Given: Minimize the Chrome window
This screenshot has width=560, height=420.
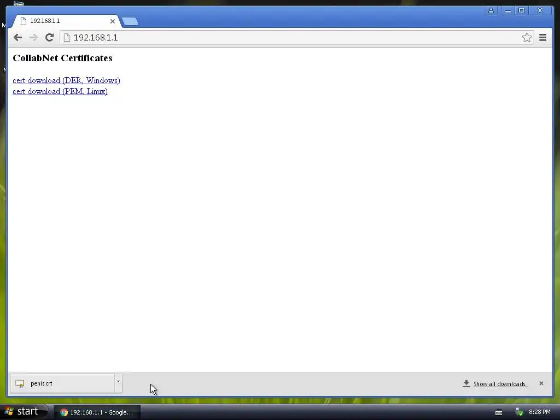Looking at the screenshot, I should (507, 11).
